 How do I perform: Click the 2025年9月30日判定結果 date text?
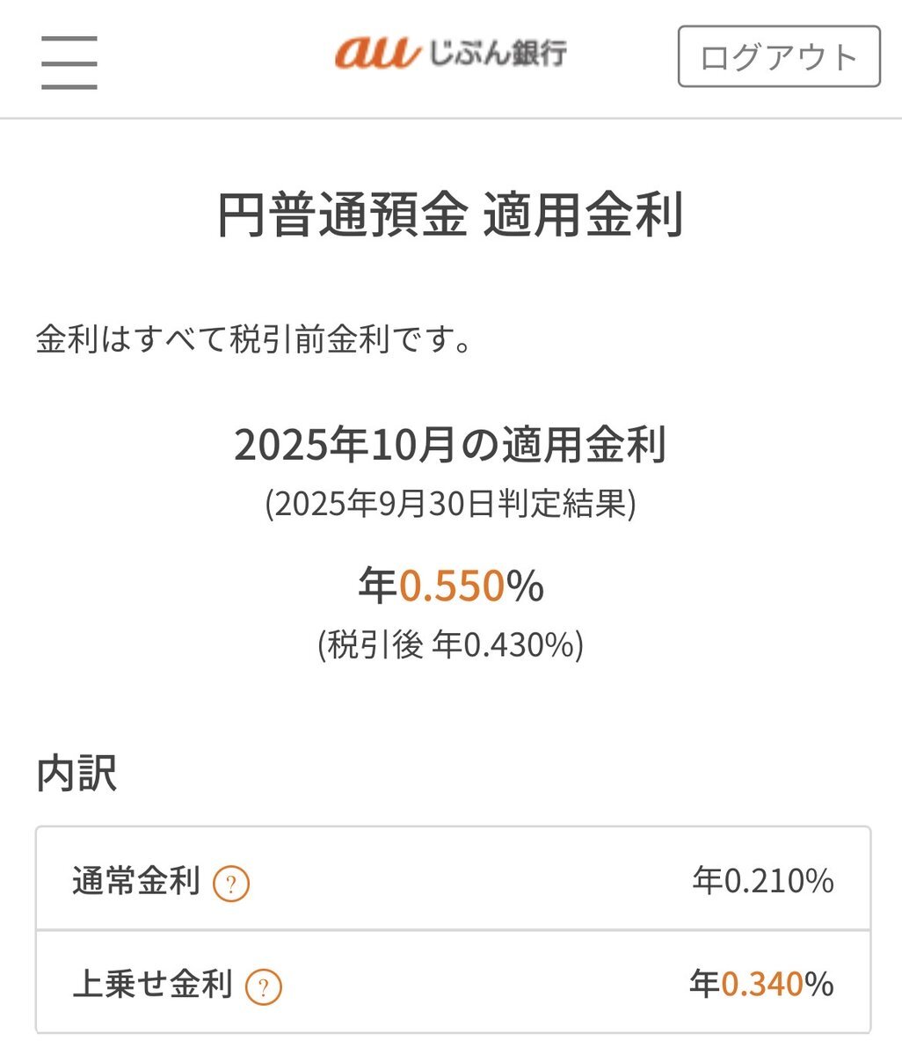450,505
